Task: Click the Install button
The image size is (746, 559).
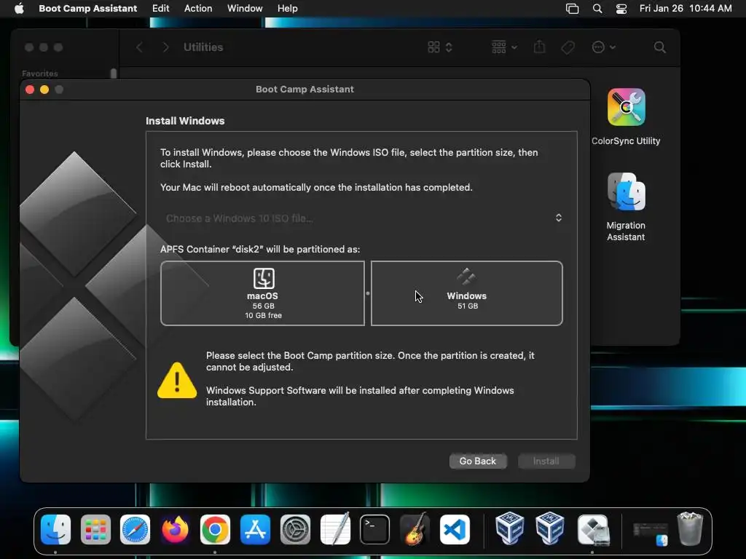Action: coord(546,461)
